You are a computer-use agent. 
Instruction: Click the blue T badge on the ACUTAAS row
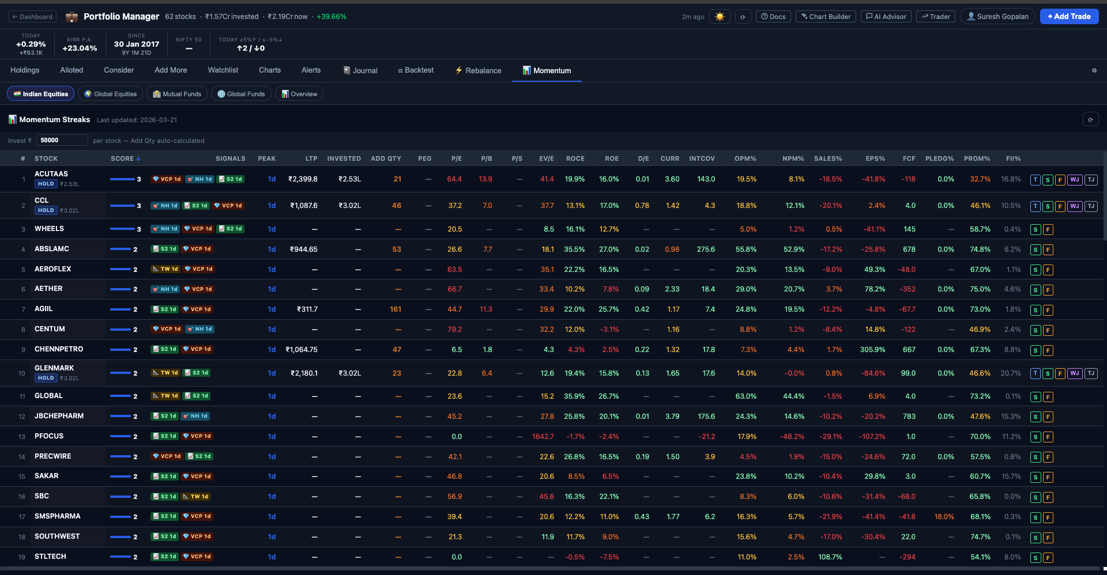pyautogui.click(x=1035, y=179)
